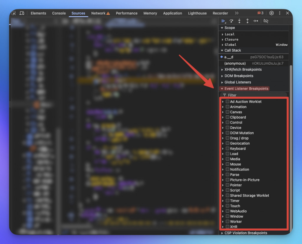Check the Clipboard breakpoints checkbox
The height and width of the screenshot is (244, 302).
pyautogui.click(x=227, y=117)
